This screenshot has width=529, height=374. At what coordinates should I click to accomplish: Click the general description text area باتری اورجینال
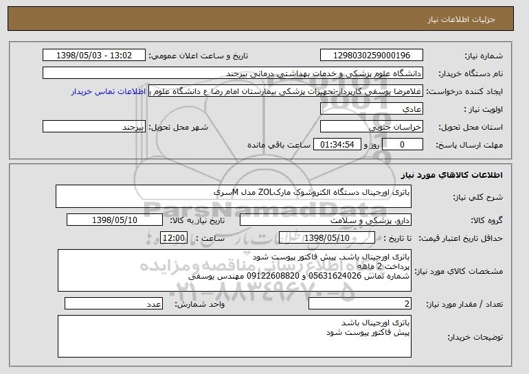click(234, 196)
